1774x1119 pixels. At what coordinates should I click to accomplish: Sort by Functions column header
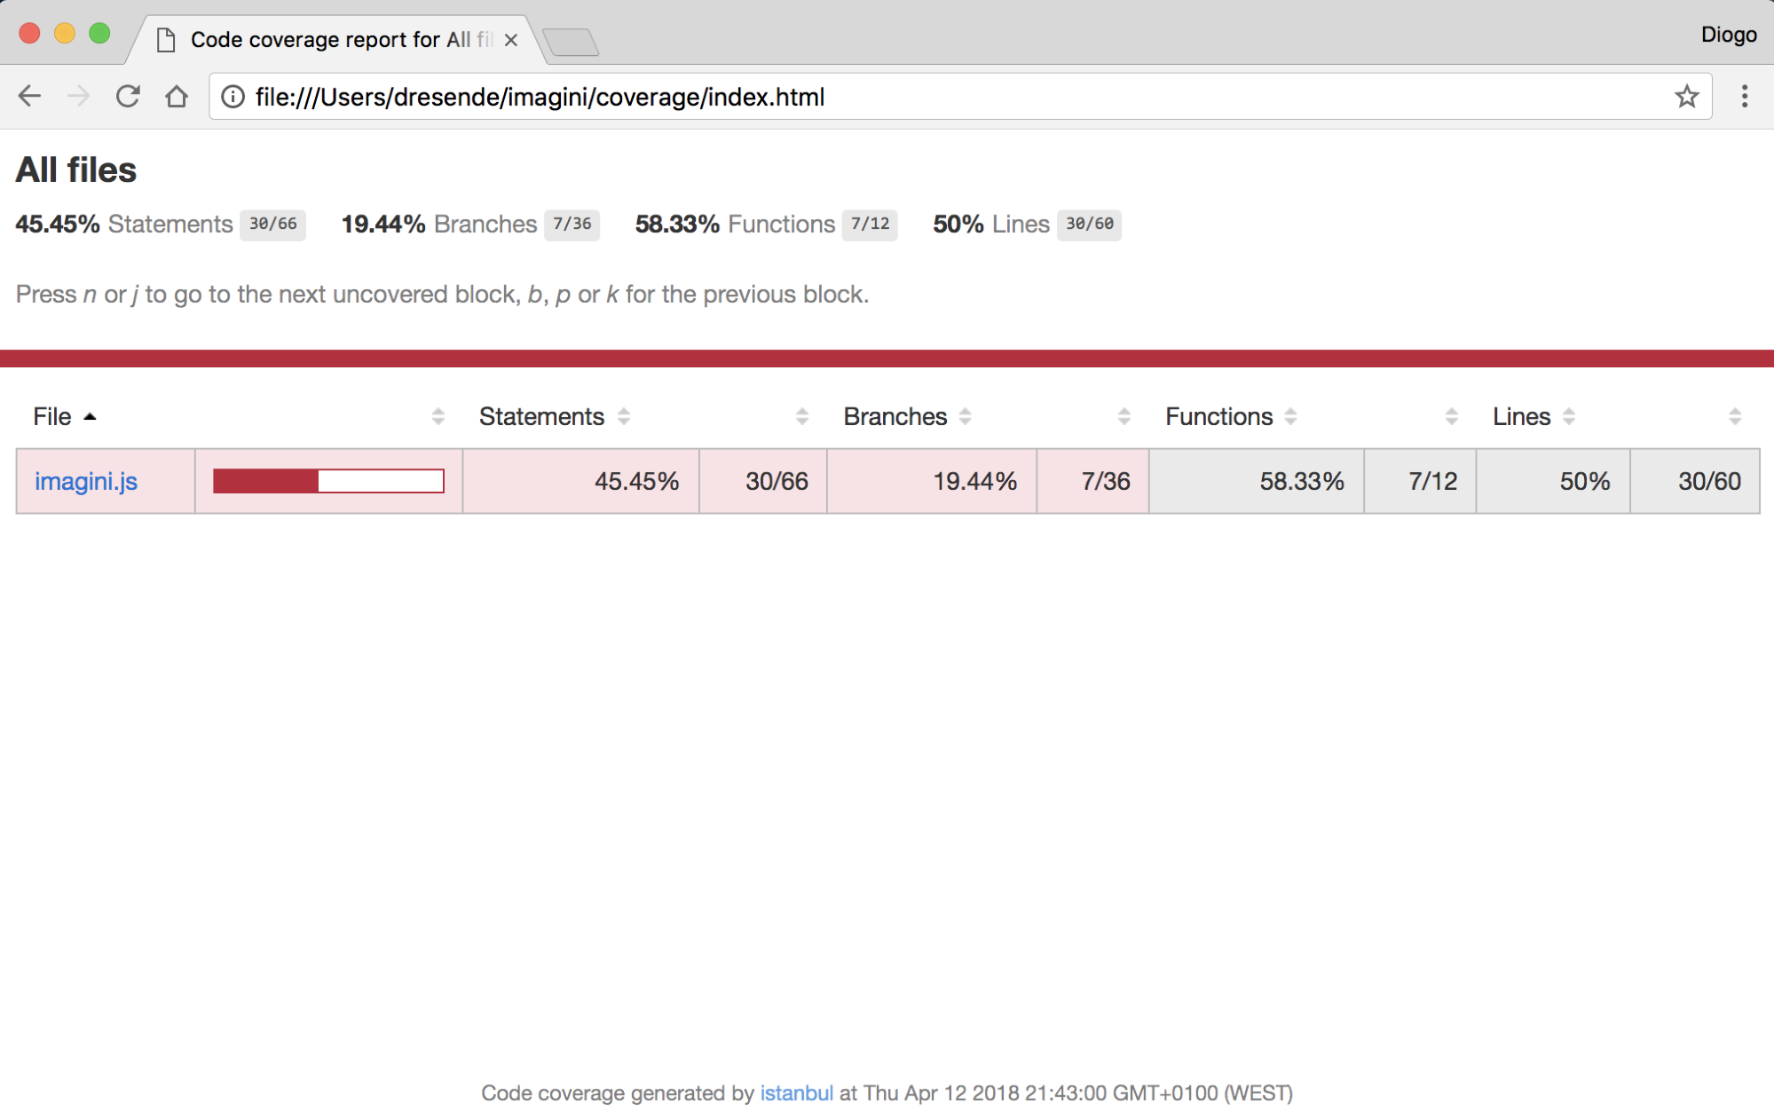click(x=1218, y=416)
